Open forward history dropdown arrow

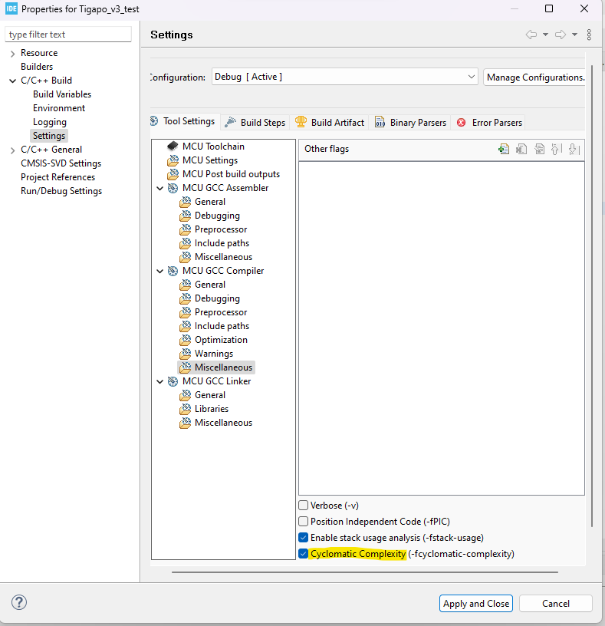point(574,35)
